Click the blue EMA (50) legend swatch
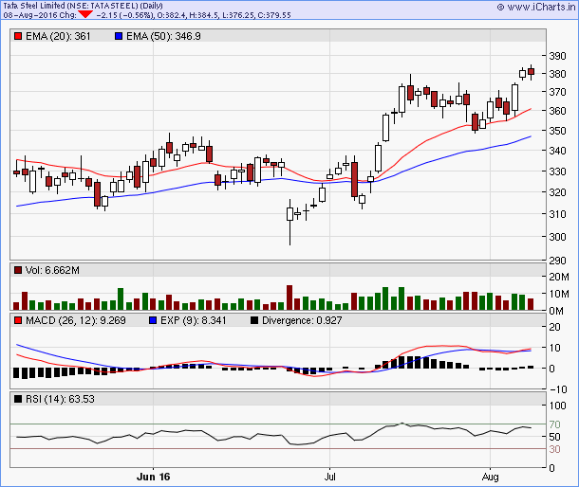The width and height of the screenshot is (579, 487). coord(119,36)
